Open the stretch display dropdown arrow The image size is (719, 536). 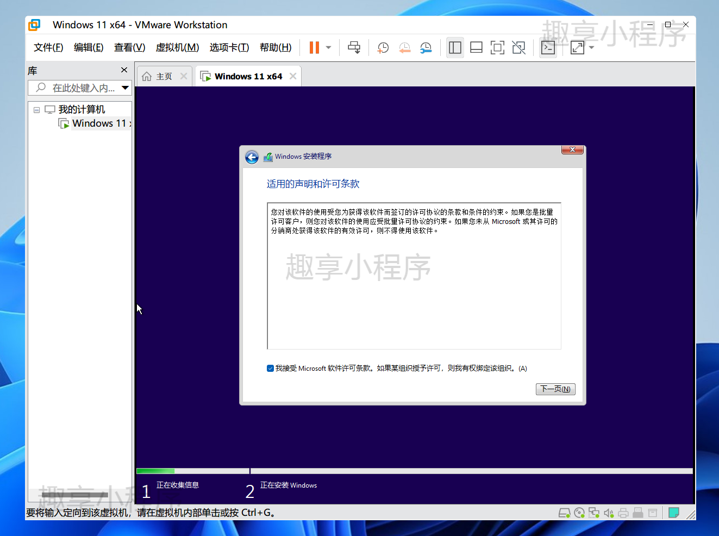click(591, 48)
